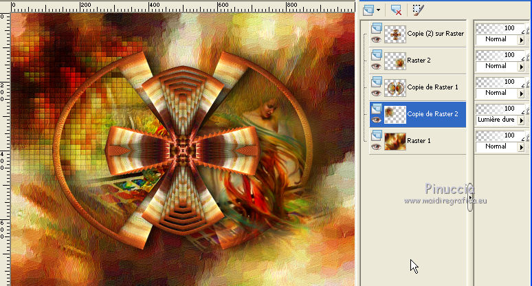Image resolution: width=532 pixels, height=286 pixels.
Task: Adjust the Raster 2 opacity slider
Action: click(x=500, y=55)
